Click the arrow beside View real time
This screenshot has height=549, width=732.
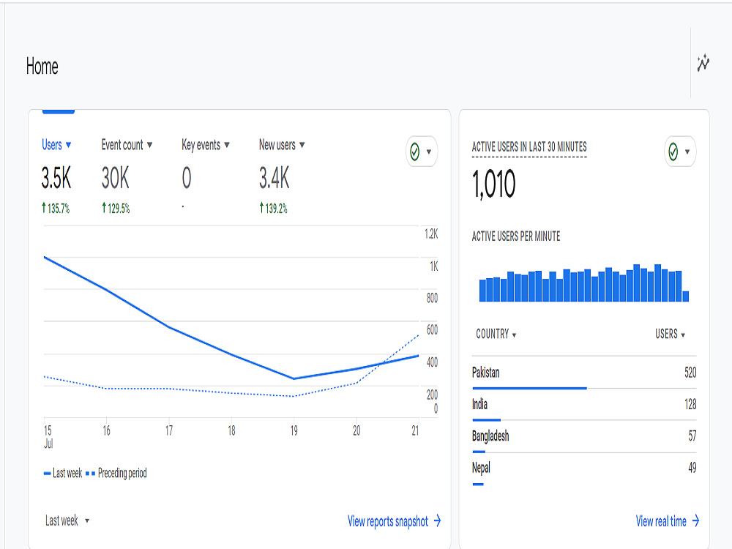click(x=695, y=520)
